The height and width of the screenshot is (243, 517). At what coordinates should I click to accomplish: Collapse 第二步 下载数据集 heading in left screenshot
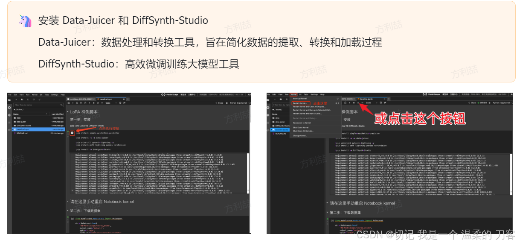67,211
